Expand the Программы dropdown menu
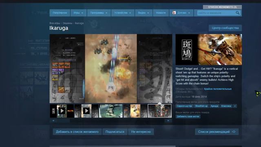261x147 pixels. click(99, 13)
